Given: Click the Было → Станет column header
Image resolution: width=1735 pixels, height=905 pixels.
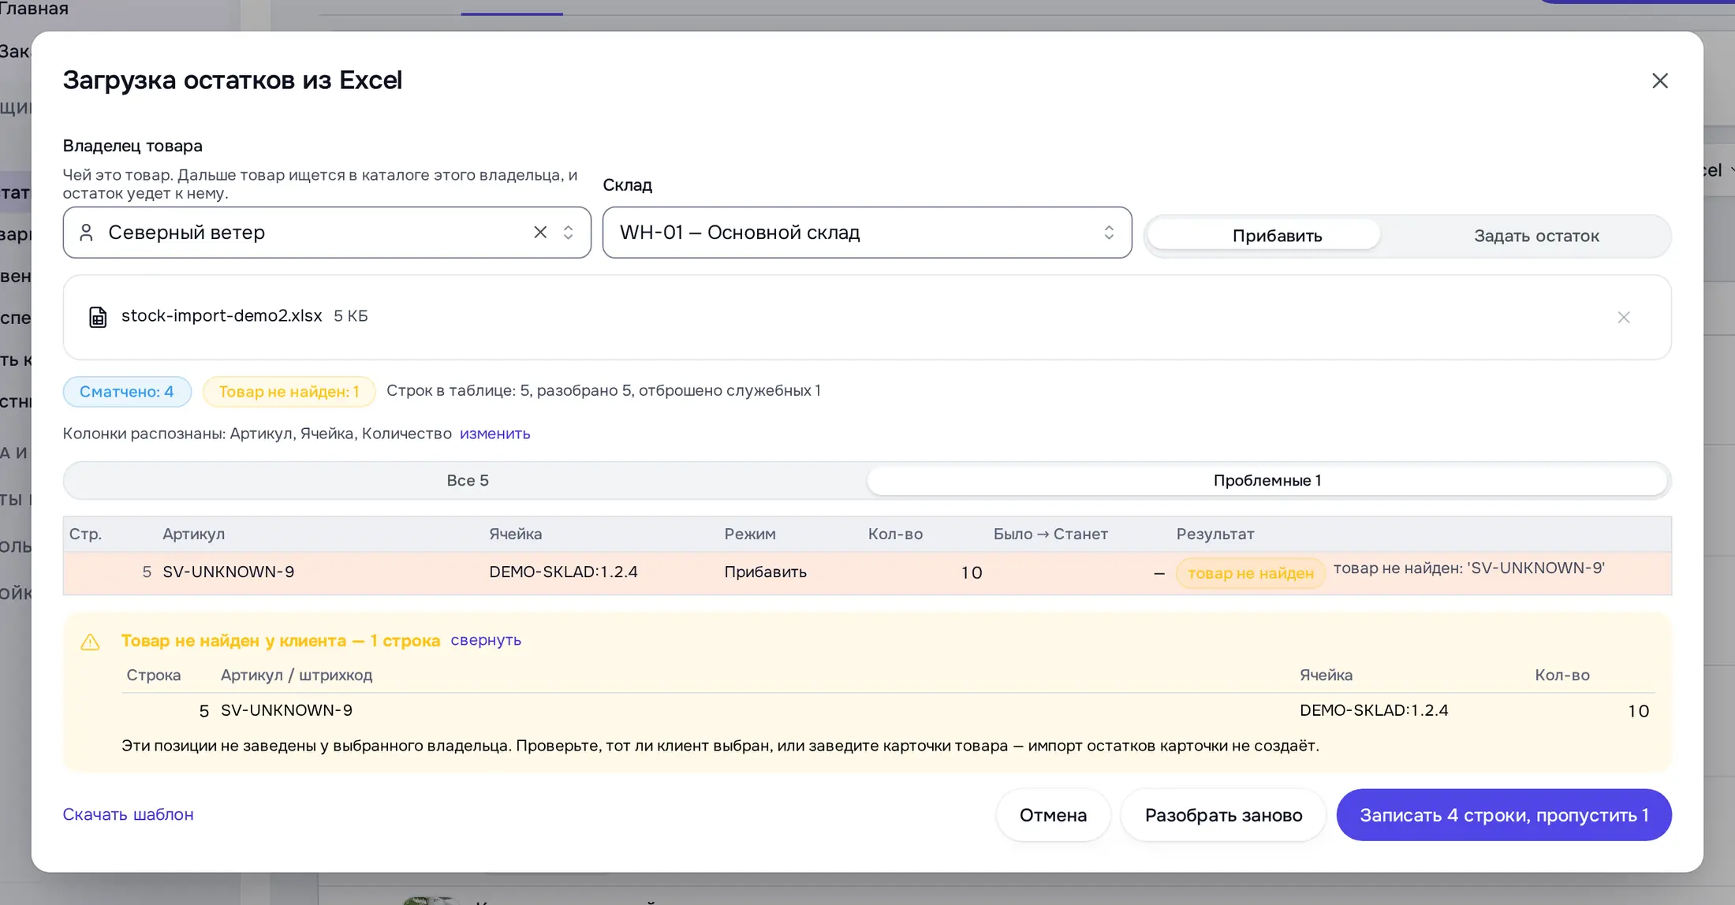Looking at the screenshot, I should 1050,534.
